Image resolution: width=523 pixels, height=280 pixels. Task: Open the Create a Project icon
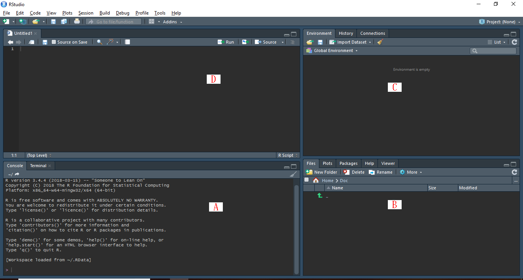(x=23, y=22)
